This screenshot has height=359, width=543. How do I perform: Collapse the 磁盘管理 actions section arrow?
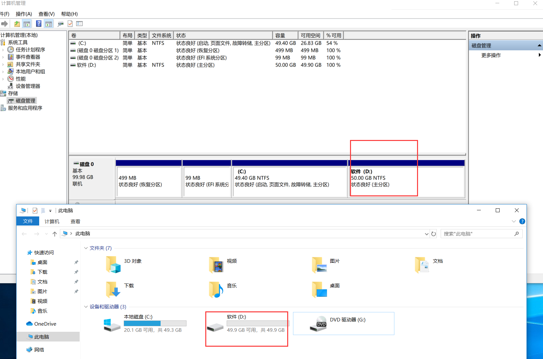pyautogui.click(x=539, y=45)
